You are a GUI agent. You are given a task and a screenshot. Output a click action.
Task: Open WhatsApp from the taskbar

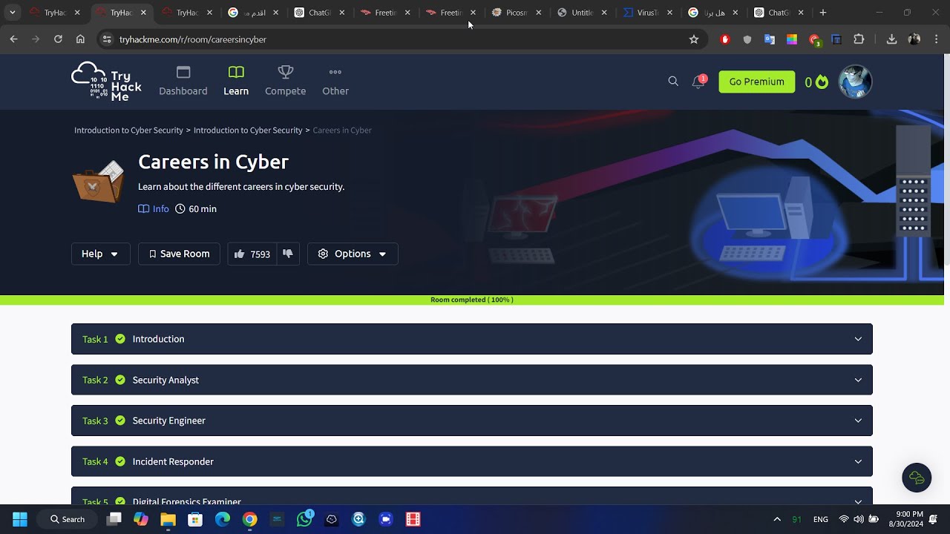tap(304, 519)
